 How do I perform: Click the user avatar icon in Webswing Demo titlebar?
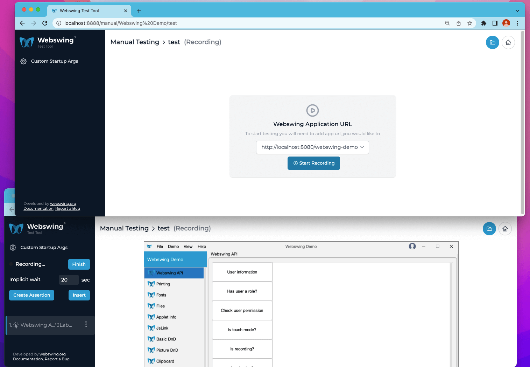click(x=412, y=246)
